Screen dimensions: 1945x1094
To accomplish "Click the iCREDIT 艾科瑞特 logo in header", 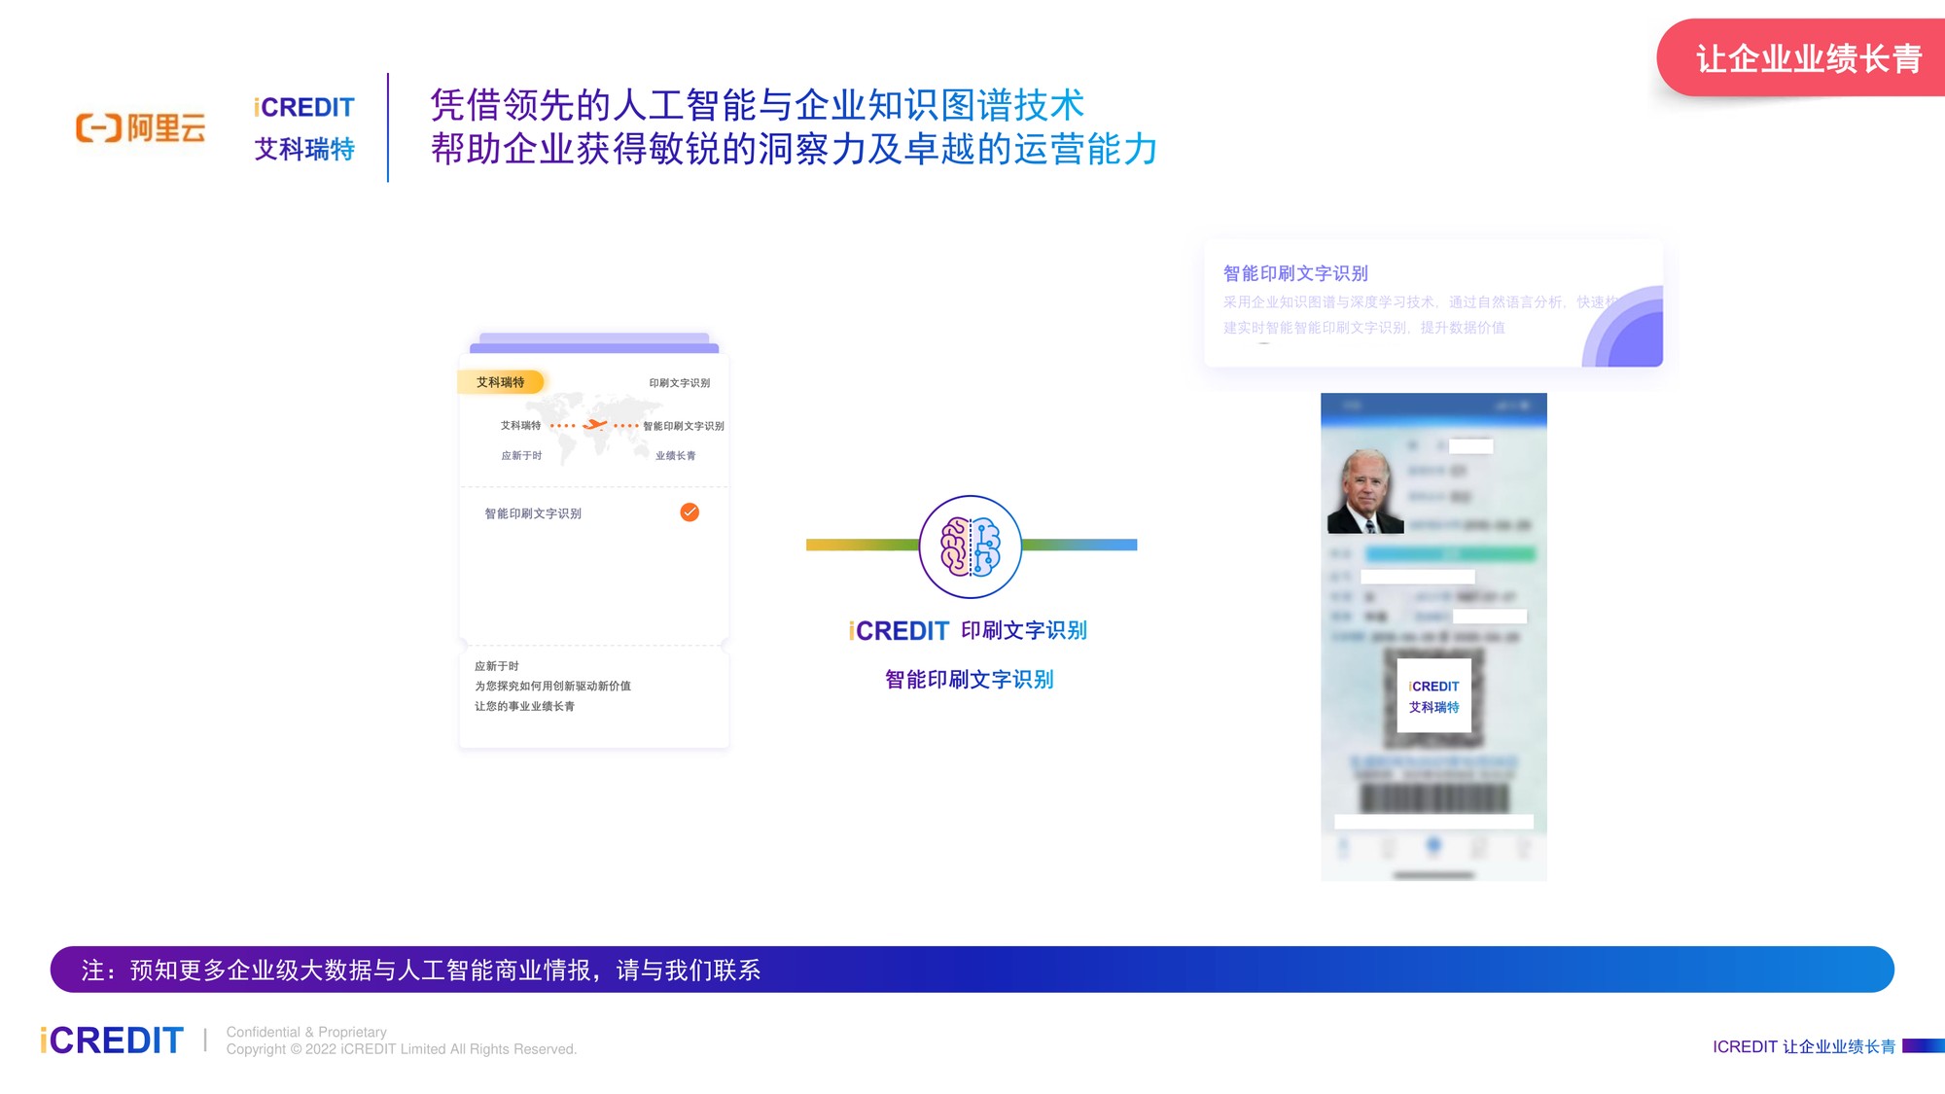I will [304, 127].
